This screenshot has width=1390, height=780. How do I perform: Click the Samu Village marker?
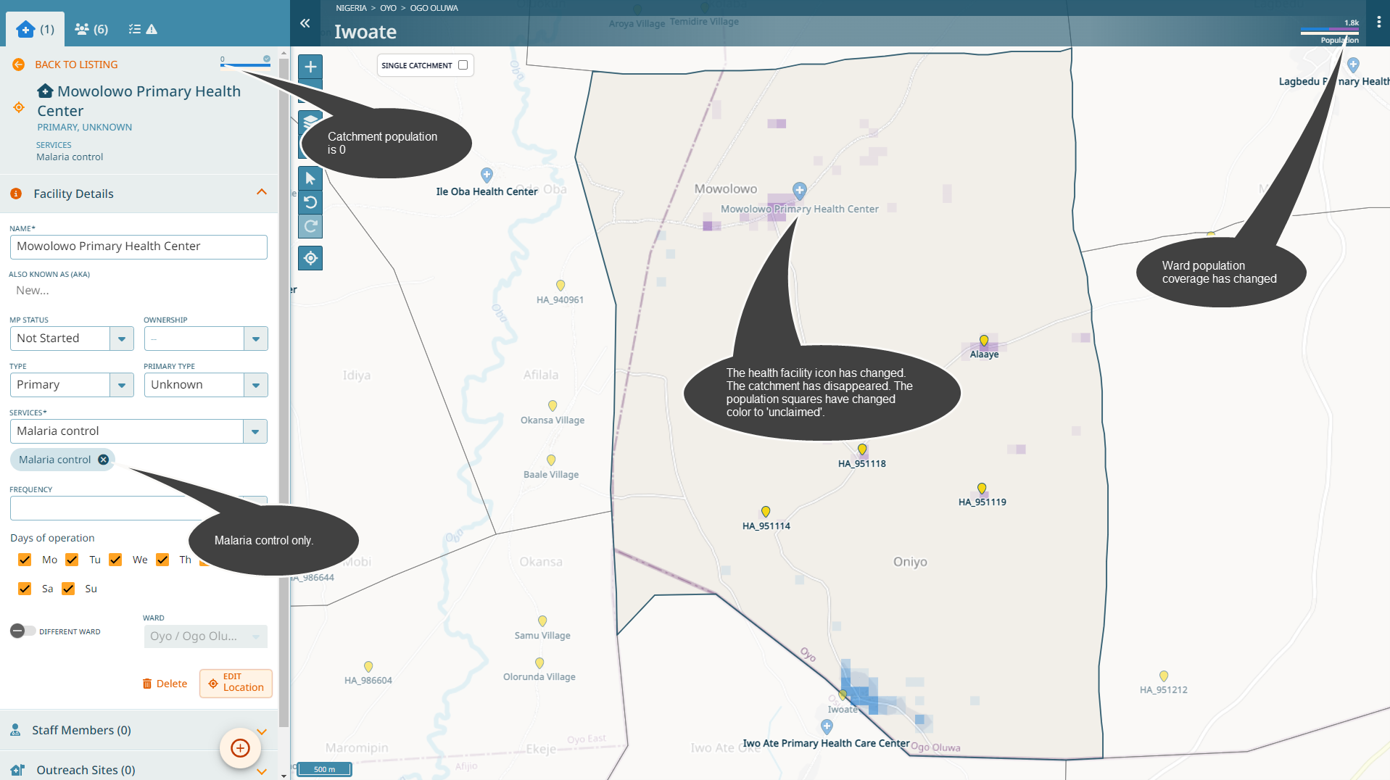542,621
